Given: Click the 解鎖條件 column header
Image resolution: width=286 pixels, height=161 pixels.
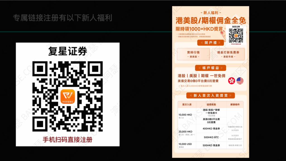Looking at the screenshot, I should [235, 105].
